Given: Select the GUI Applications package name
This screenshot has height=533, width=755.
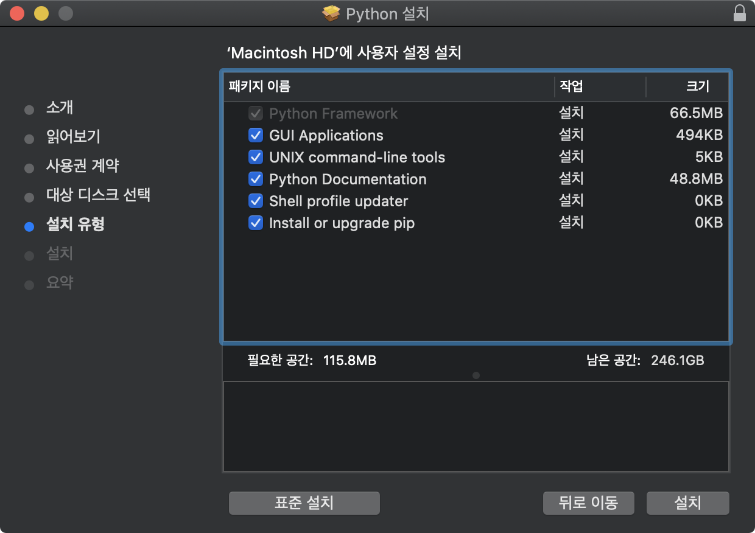Looking at the screenshot, I should 326,135.
